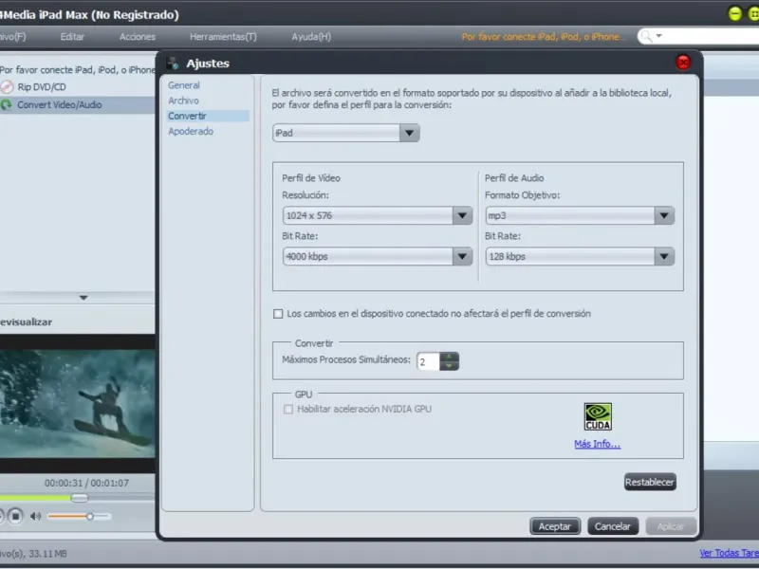Click the Ajustes dialog title icon
This screenshot has height=569, width=759.
173,64
